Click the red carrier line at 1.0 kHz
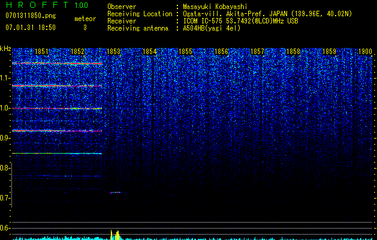Viewport: 377px width, 240px height. point(57,109)
